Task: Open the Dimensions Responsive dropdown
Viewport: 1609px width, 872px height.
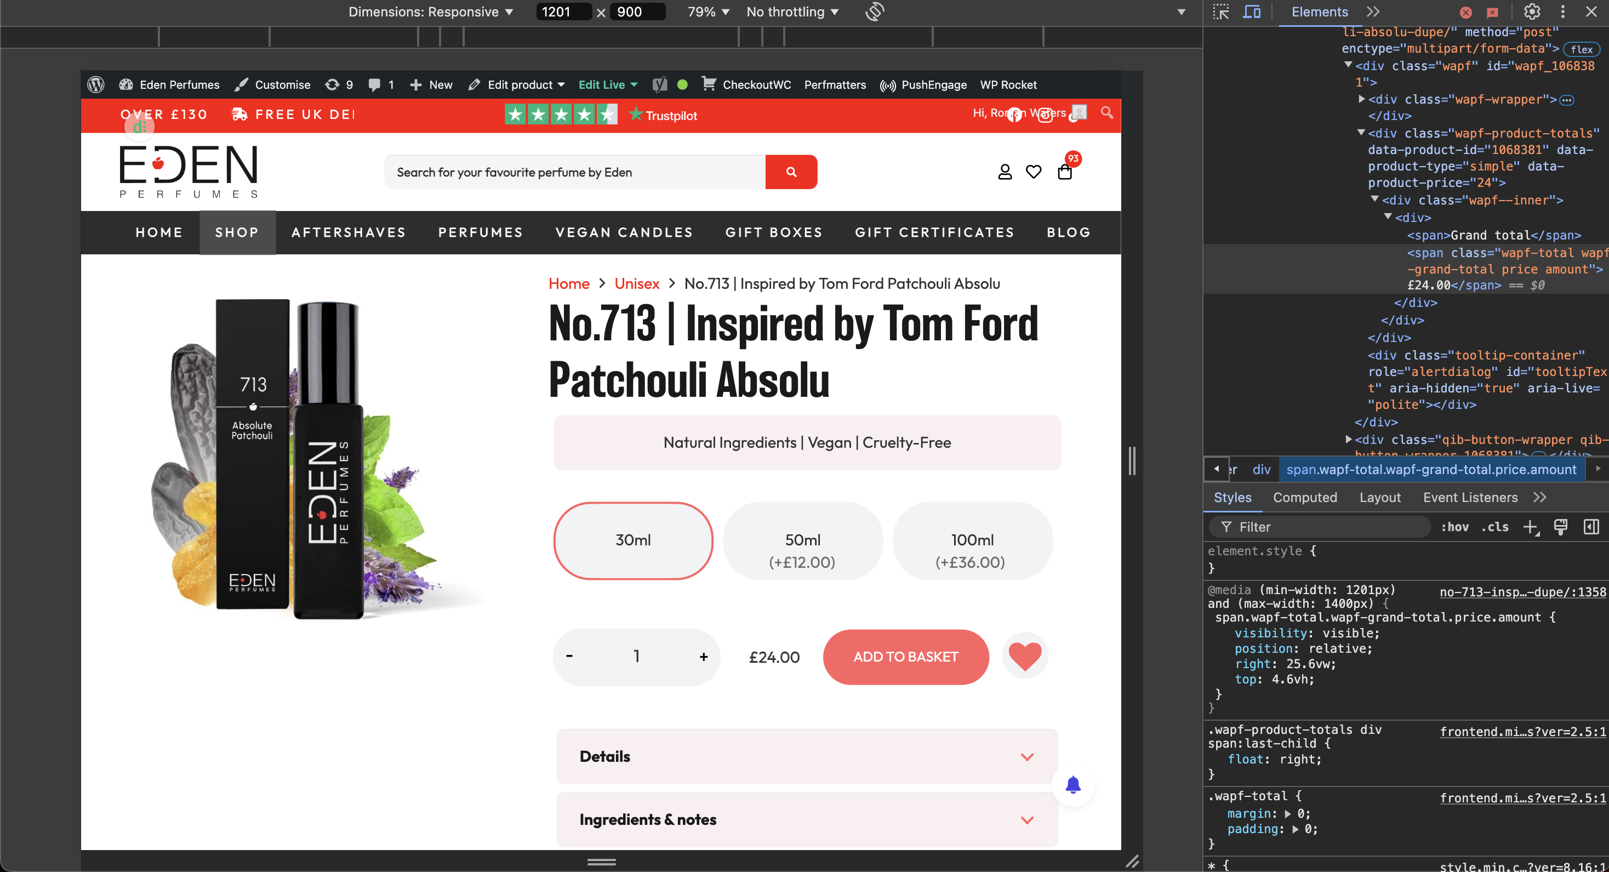Action: click(430, 12)
